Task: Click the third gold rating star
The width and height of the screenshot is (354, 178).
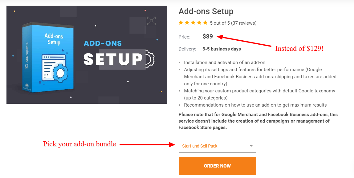Action: (193, 22)
